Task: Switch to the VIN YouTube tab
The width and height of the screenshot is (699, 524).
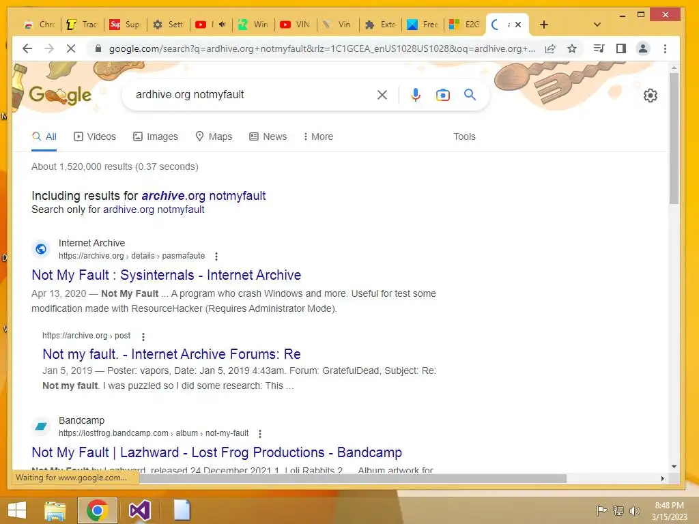Action: coord(296,25)
